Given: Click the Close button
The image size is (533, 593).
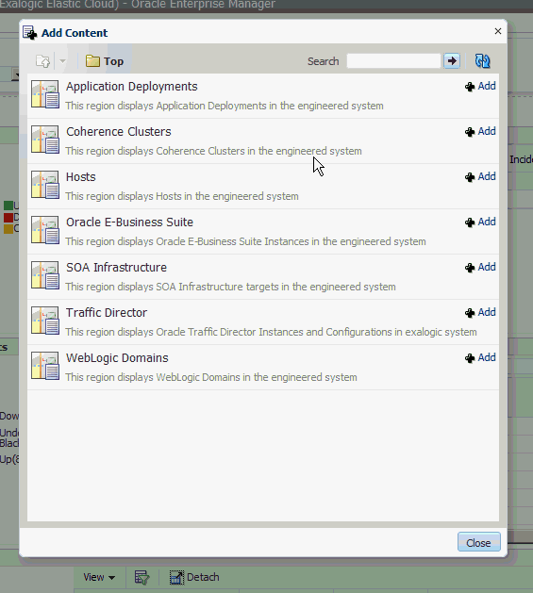Looking at the screenshot, I should click(x=479, y=543).
